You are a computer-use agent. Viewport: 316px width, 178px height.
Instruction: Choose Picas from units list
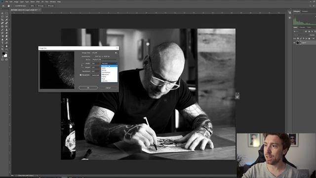click(x=109, y=79)
